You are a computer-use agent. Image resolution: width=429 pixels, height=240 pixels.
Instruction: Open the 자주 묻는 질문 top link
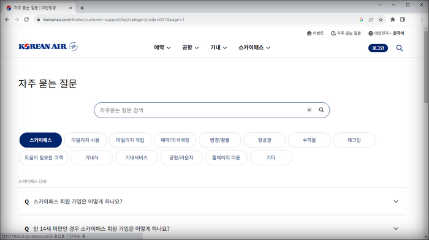(x=346, y=33)
